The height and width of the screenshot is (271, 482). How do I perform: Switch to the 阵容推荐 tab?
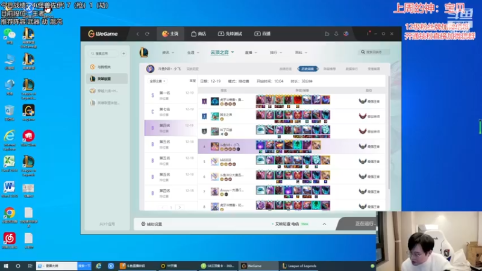pyautogui.click(x=330, y=69)
